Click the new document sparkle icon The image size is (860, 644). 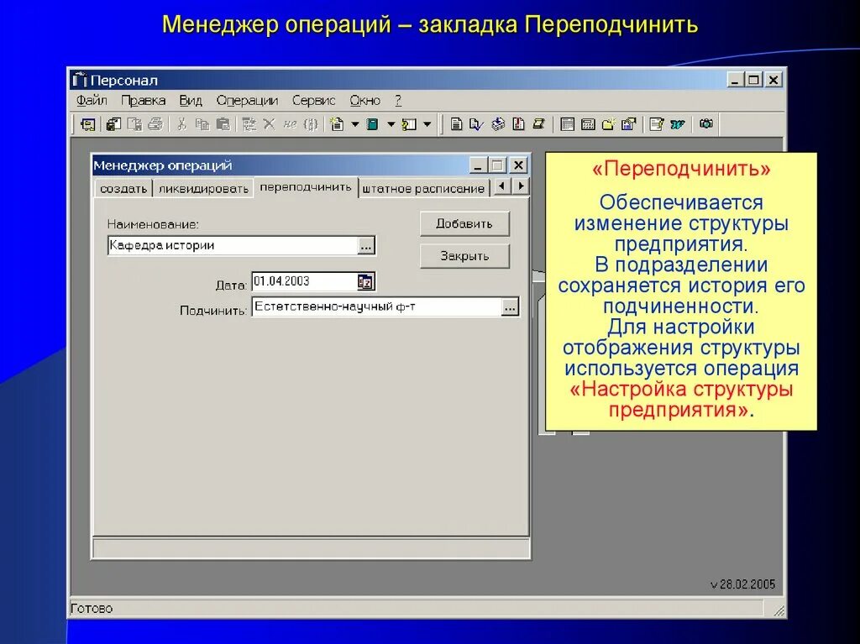tap(338, 124)
